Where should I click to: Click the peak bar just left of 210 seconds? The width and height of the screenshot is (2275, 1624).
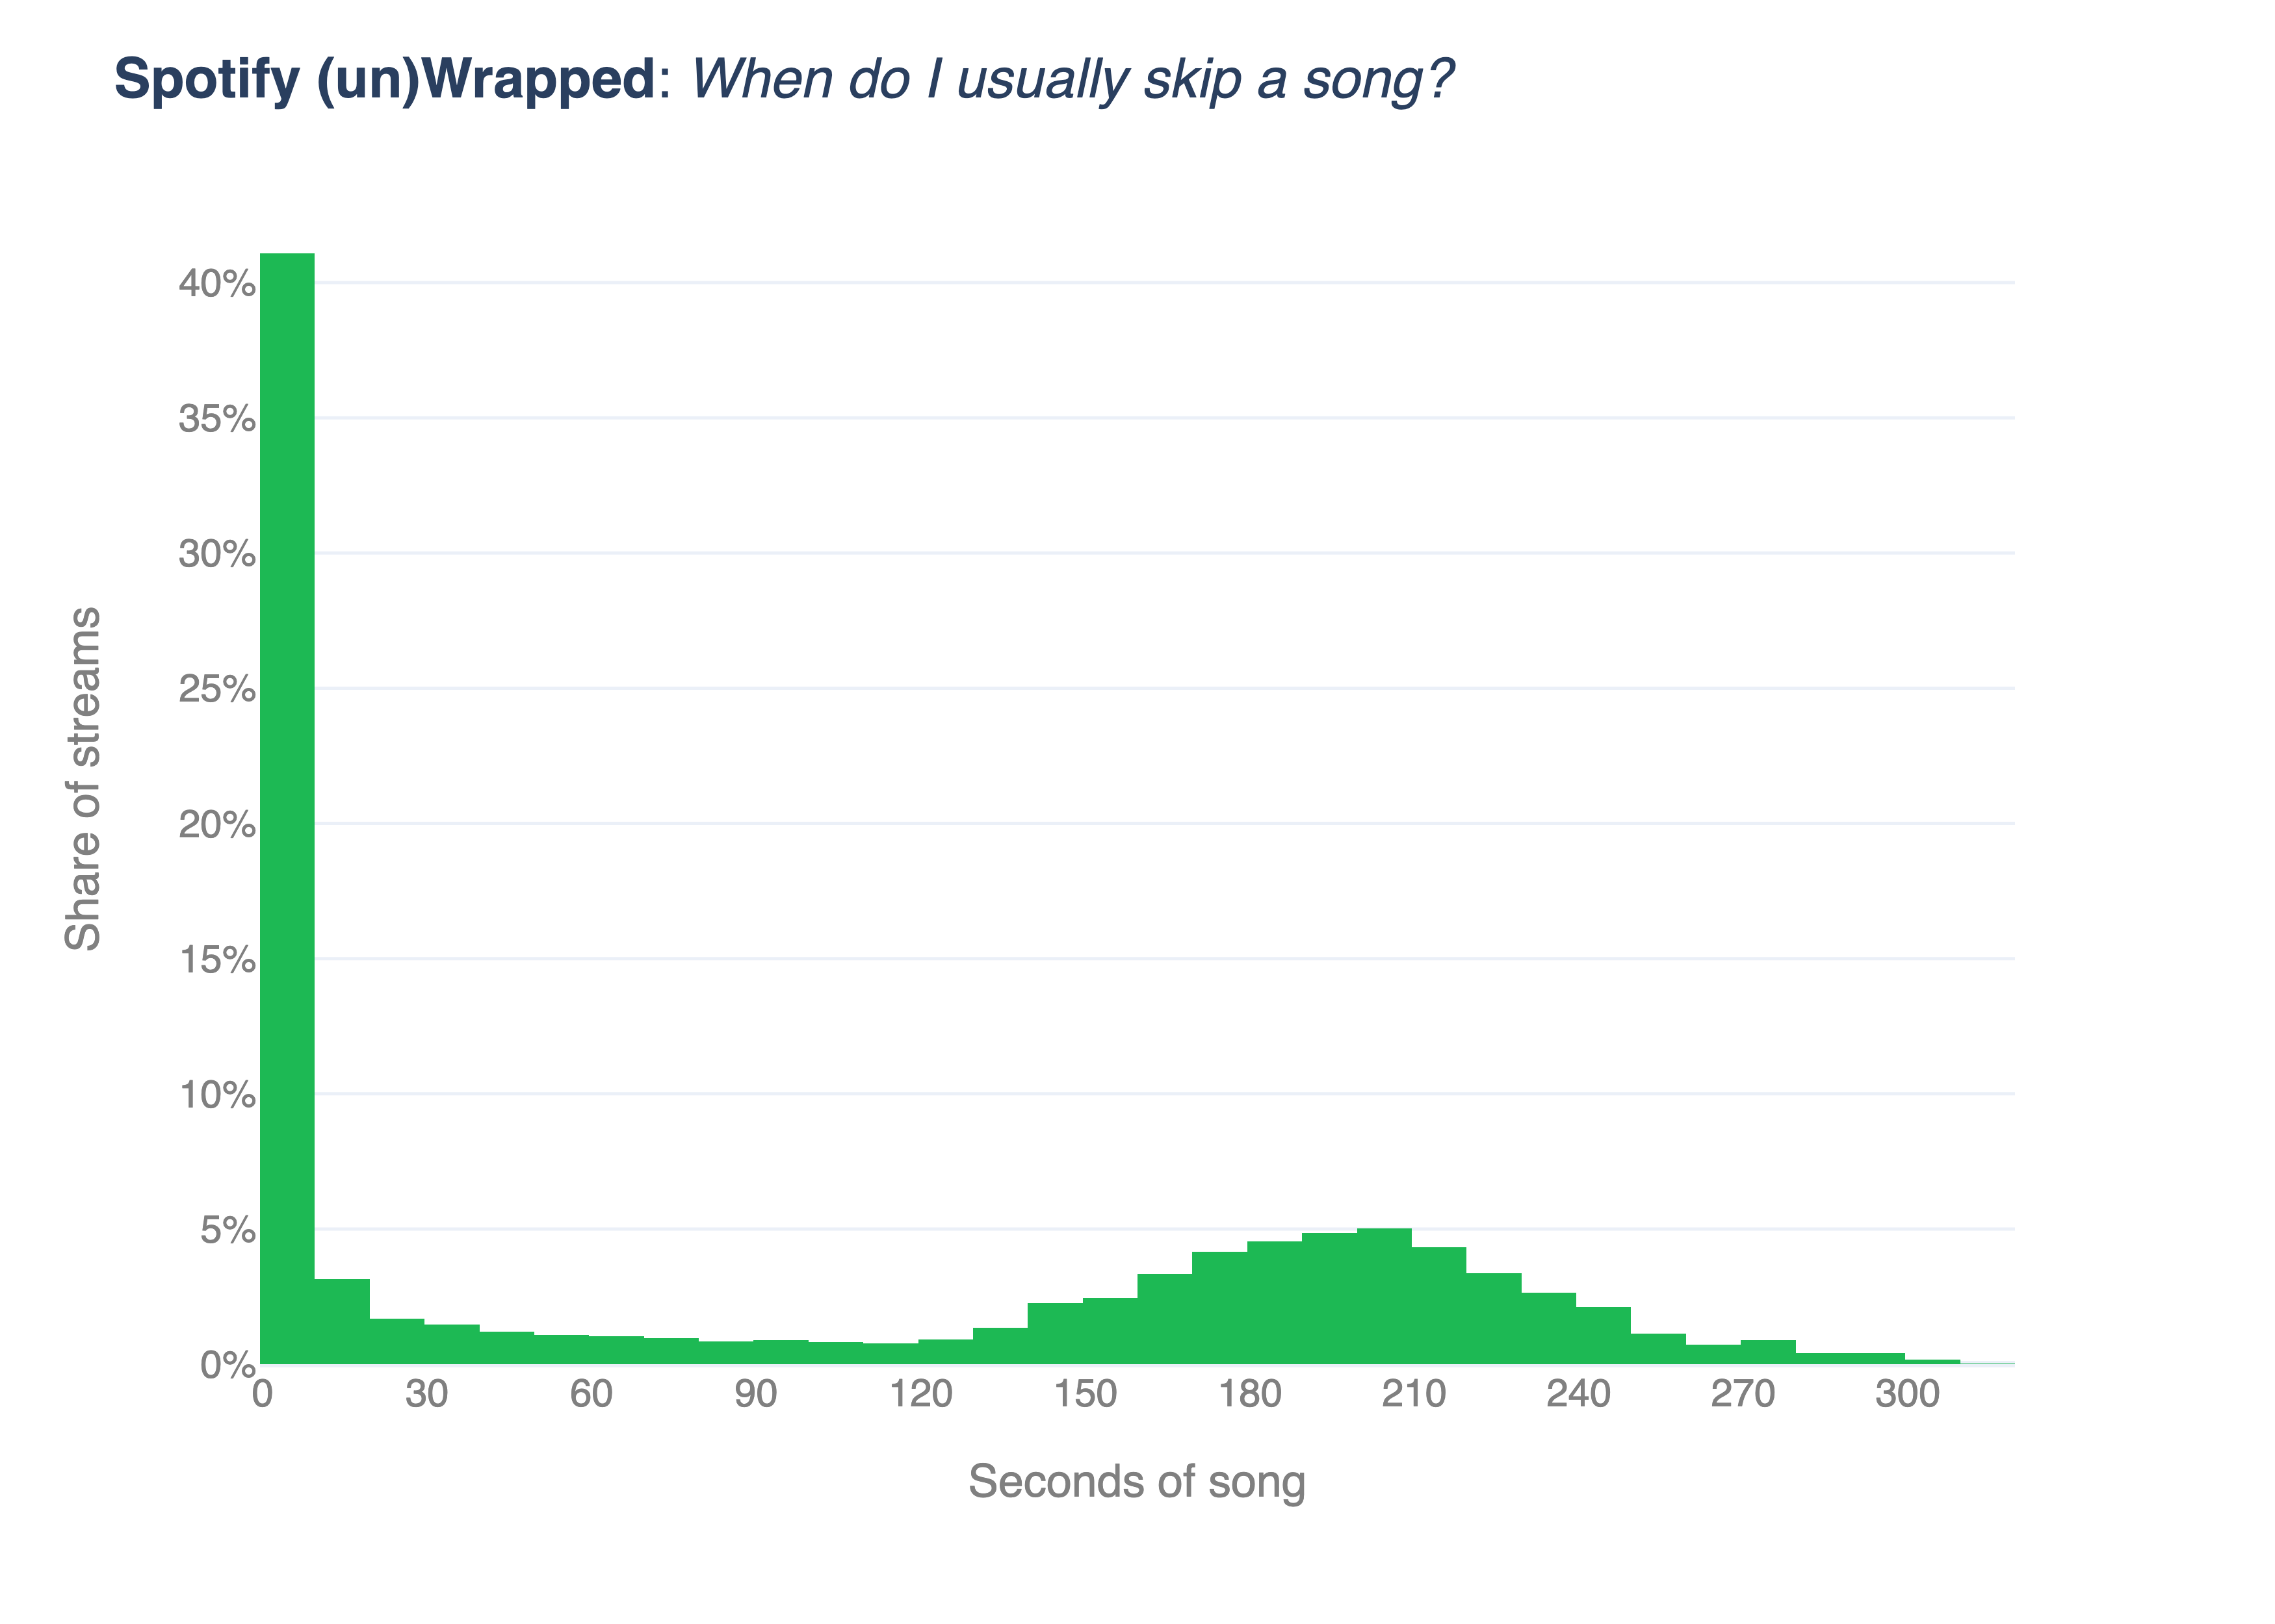[1384, 1296]
